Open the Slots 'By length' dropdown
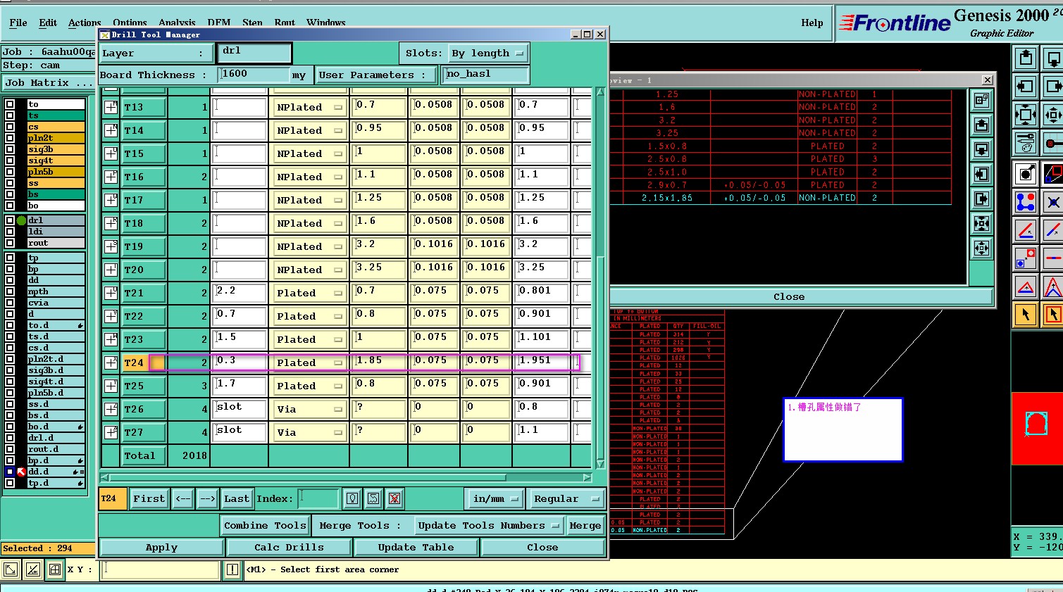Screen dimensions: 1063x592 490,53
